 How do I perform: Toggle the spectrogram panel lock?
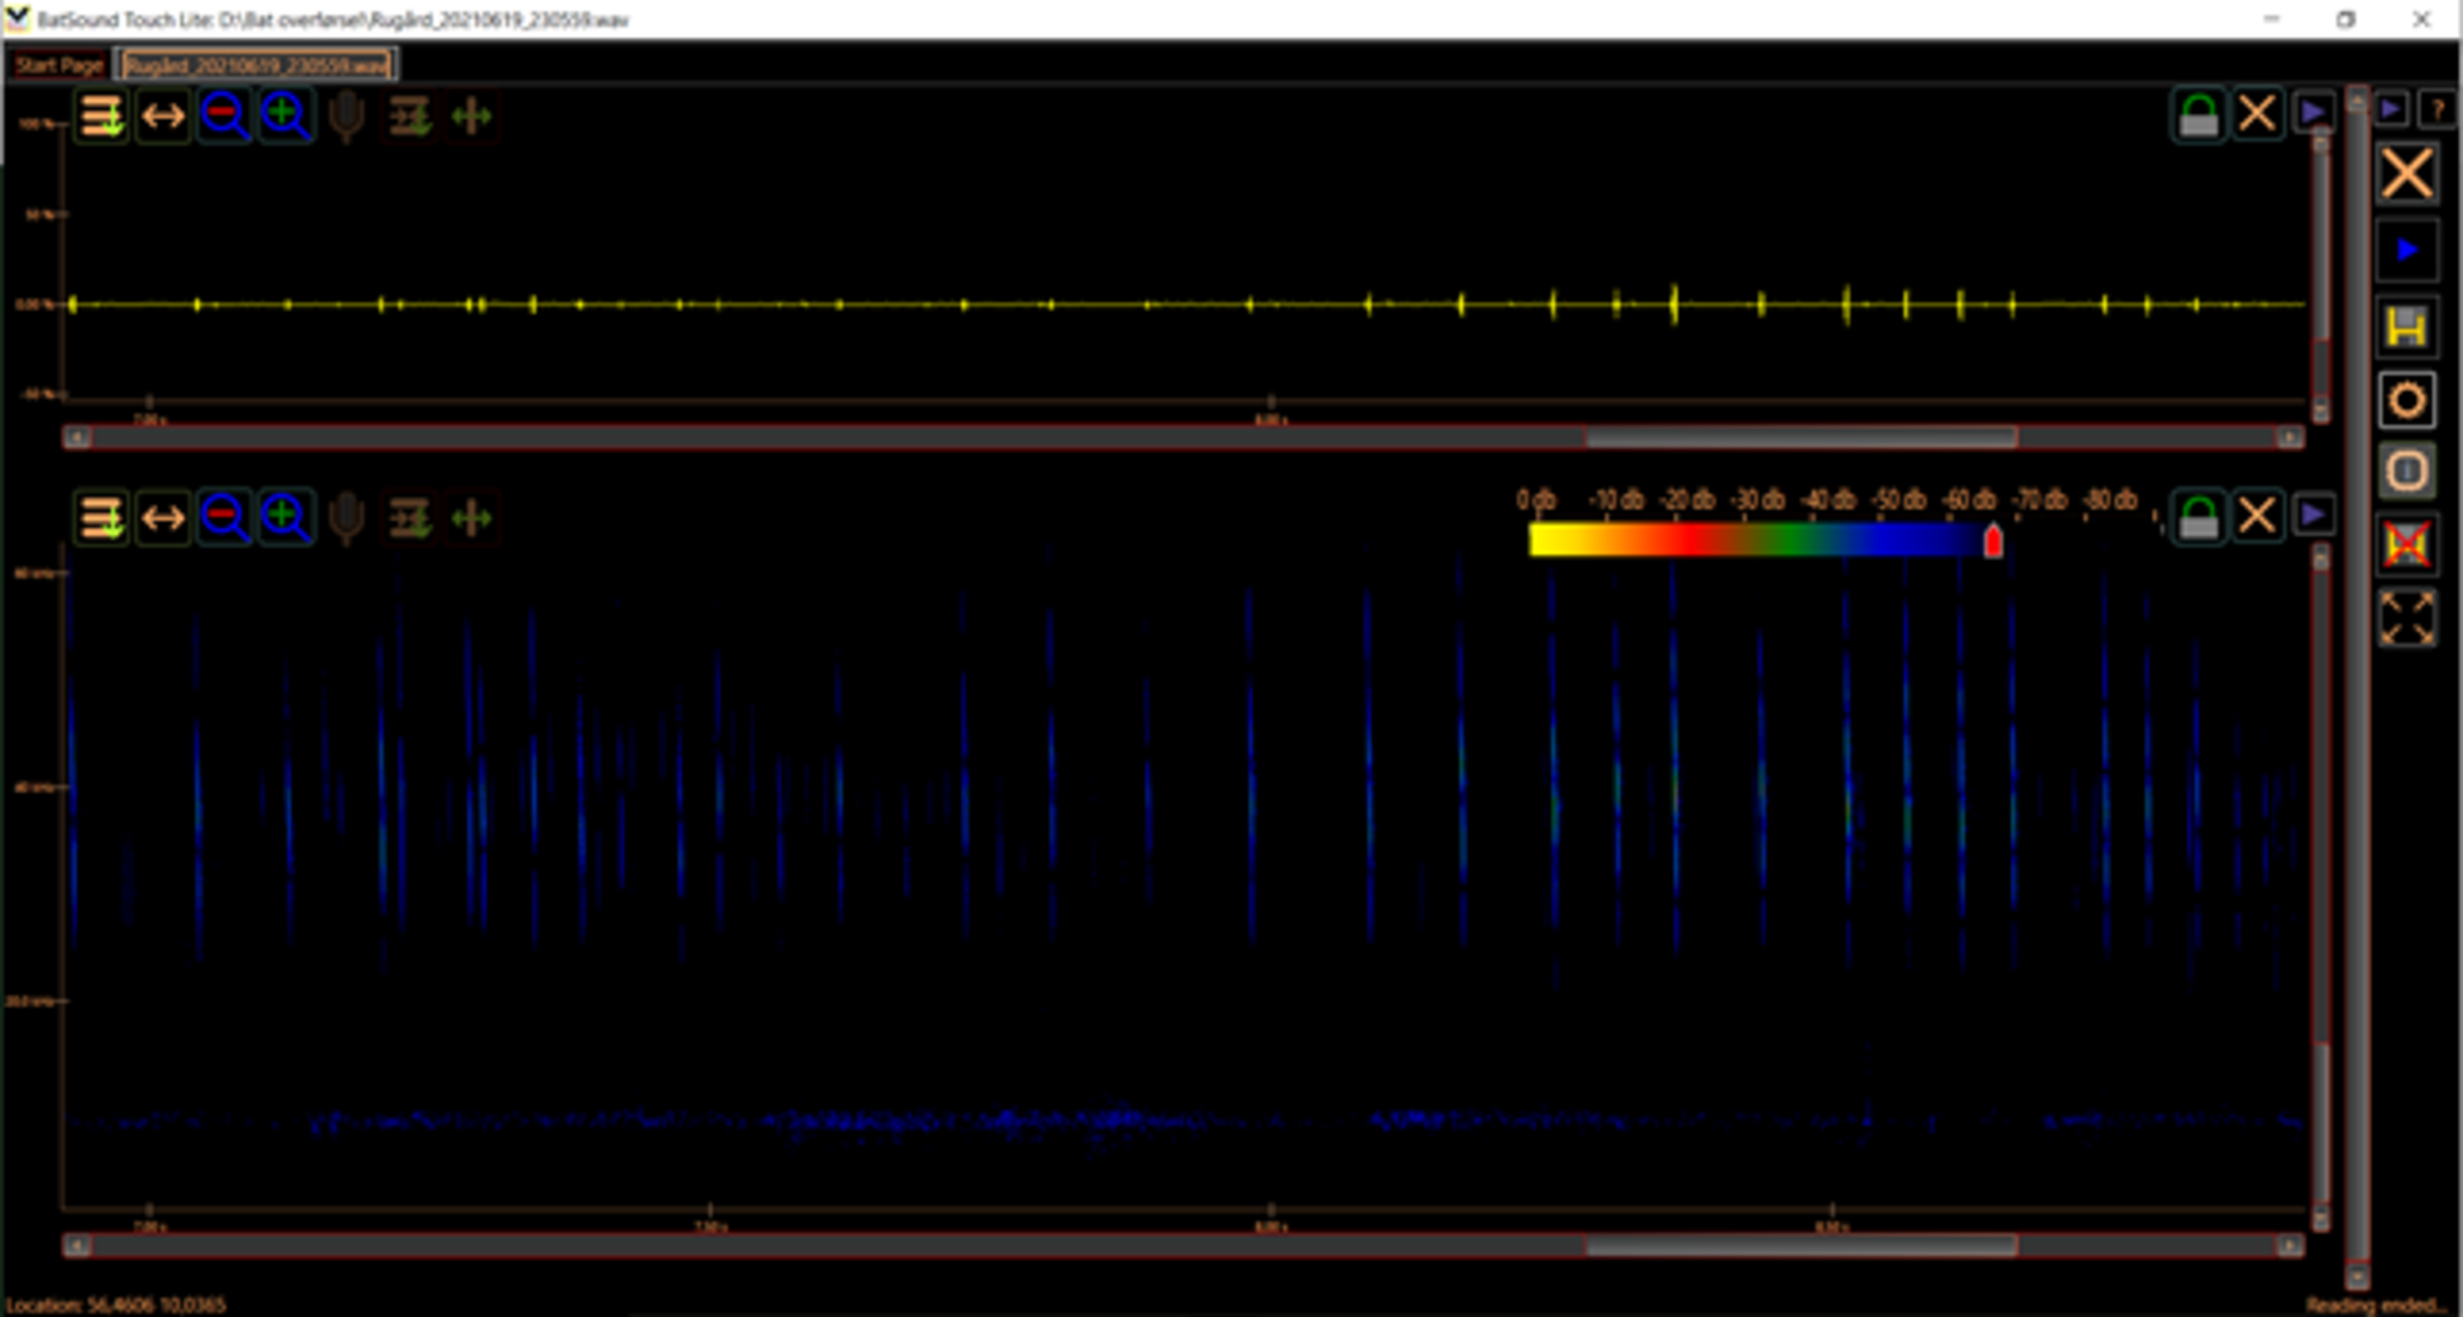point(2197,518)
